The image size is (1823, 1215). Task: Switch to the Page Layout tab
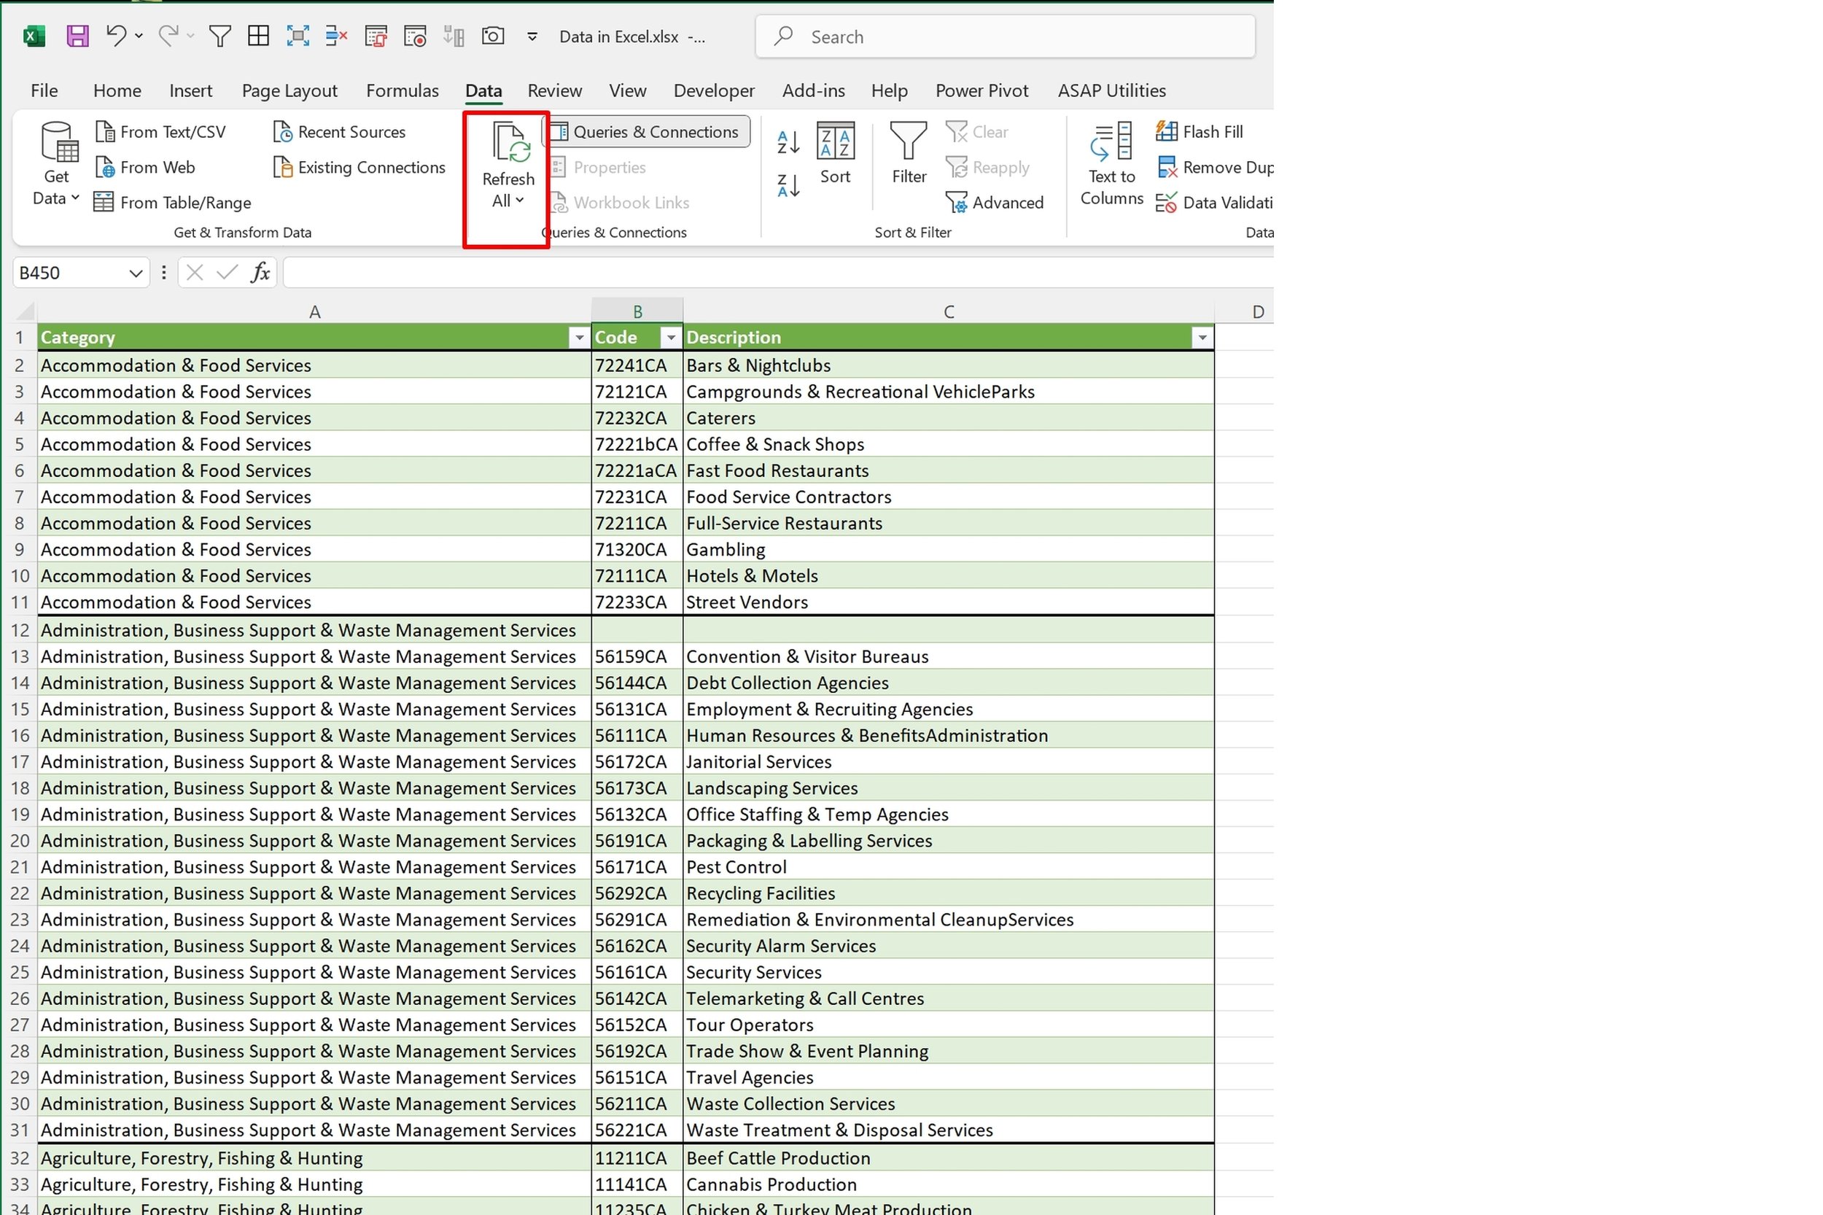click(x=289, y=90)
